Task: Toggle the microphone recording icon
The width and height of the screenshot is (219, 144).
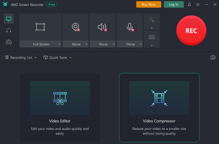Action: pos(130,27)
